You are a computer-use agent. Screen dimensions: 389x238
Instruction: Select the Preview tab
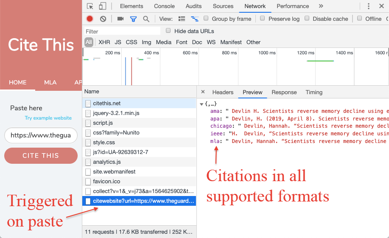(252, 92)
